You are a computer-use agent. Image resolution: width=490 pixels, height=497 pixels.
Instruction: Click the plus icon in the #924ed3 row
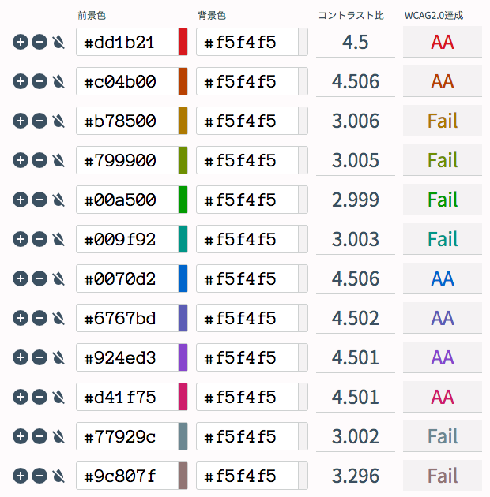point(21,357)
